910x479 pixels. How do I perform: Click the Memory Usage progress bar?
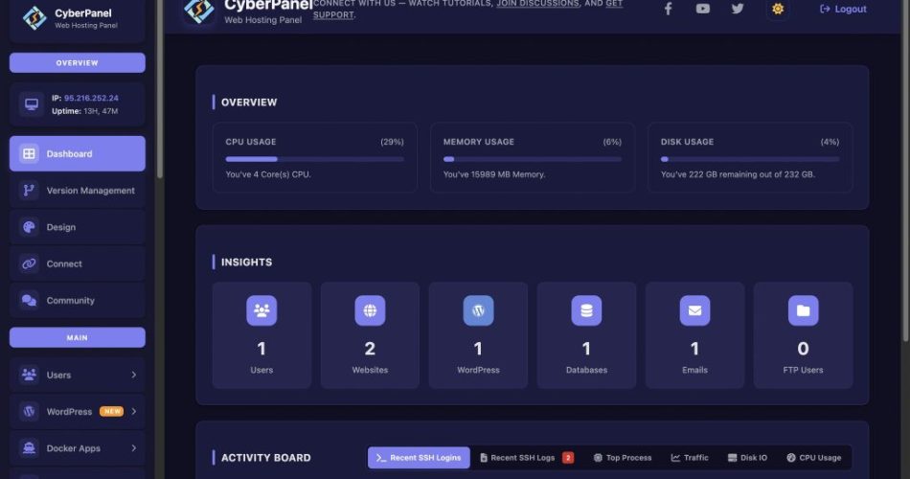tap(533, 159)
